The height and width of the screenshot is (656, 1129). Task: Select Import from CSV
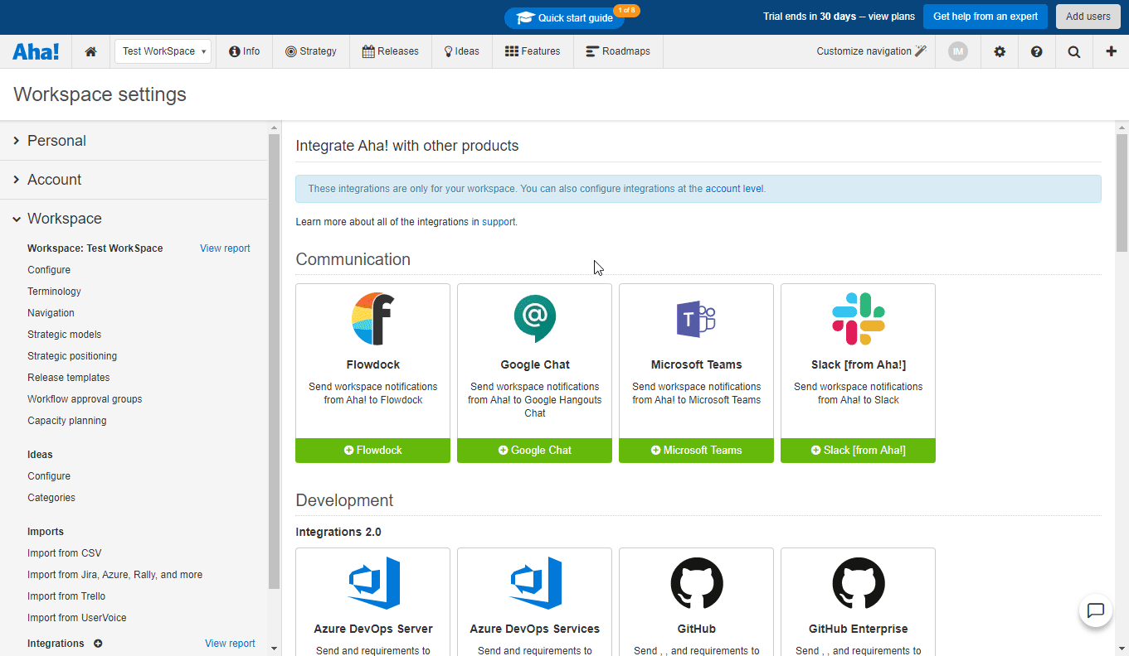coord(65,553)
